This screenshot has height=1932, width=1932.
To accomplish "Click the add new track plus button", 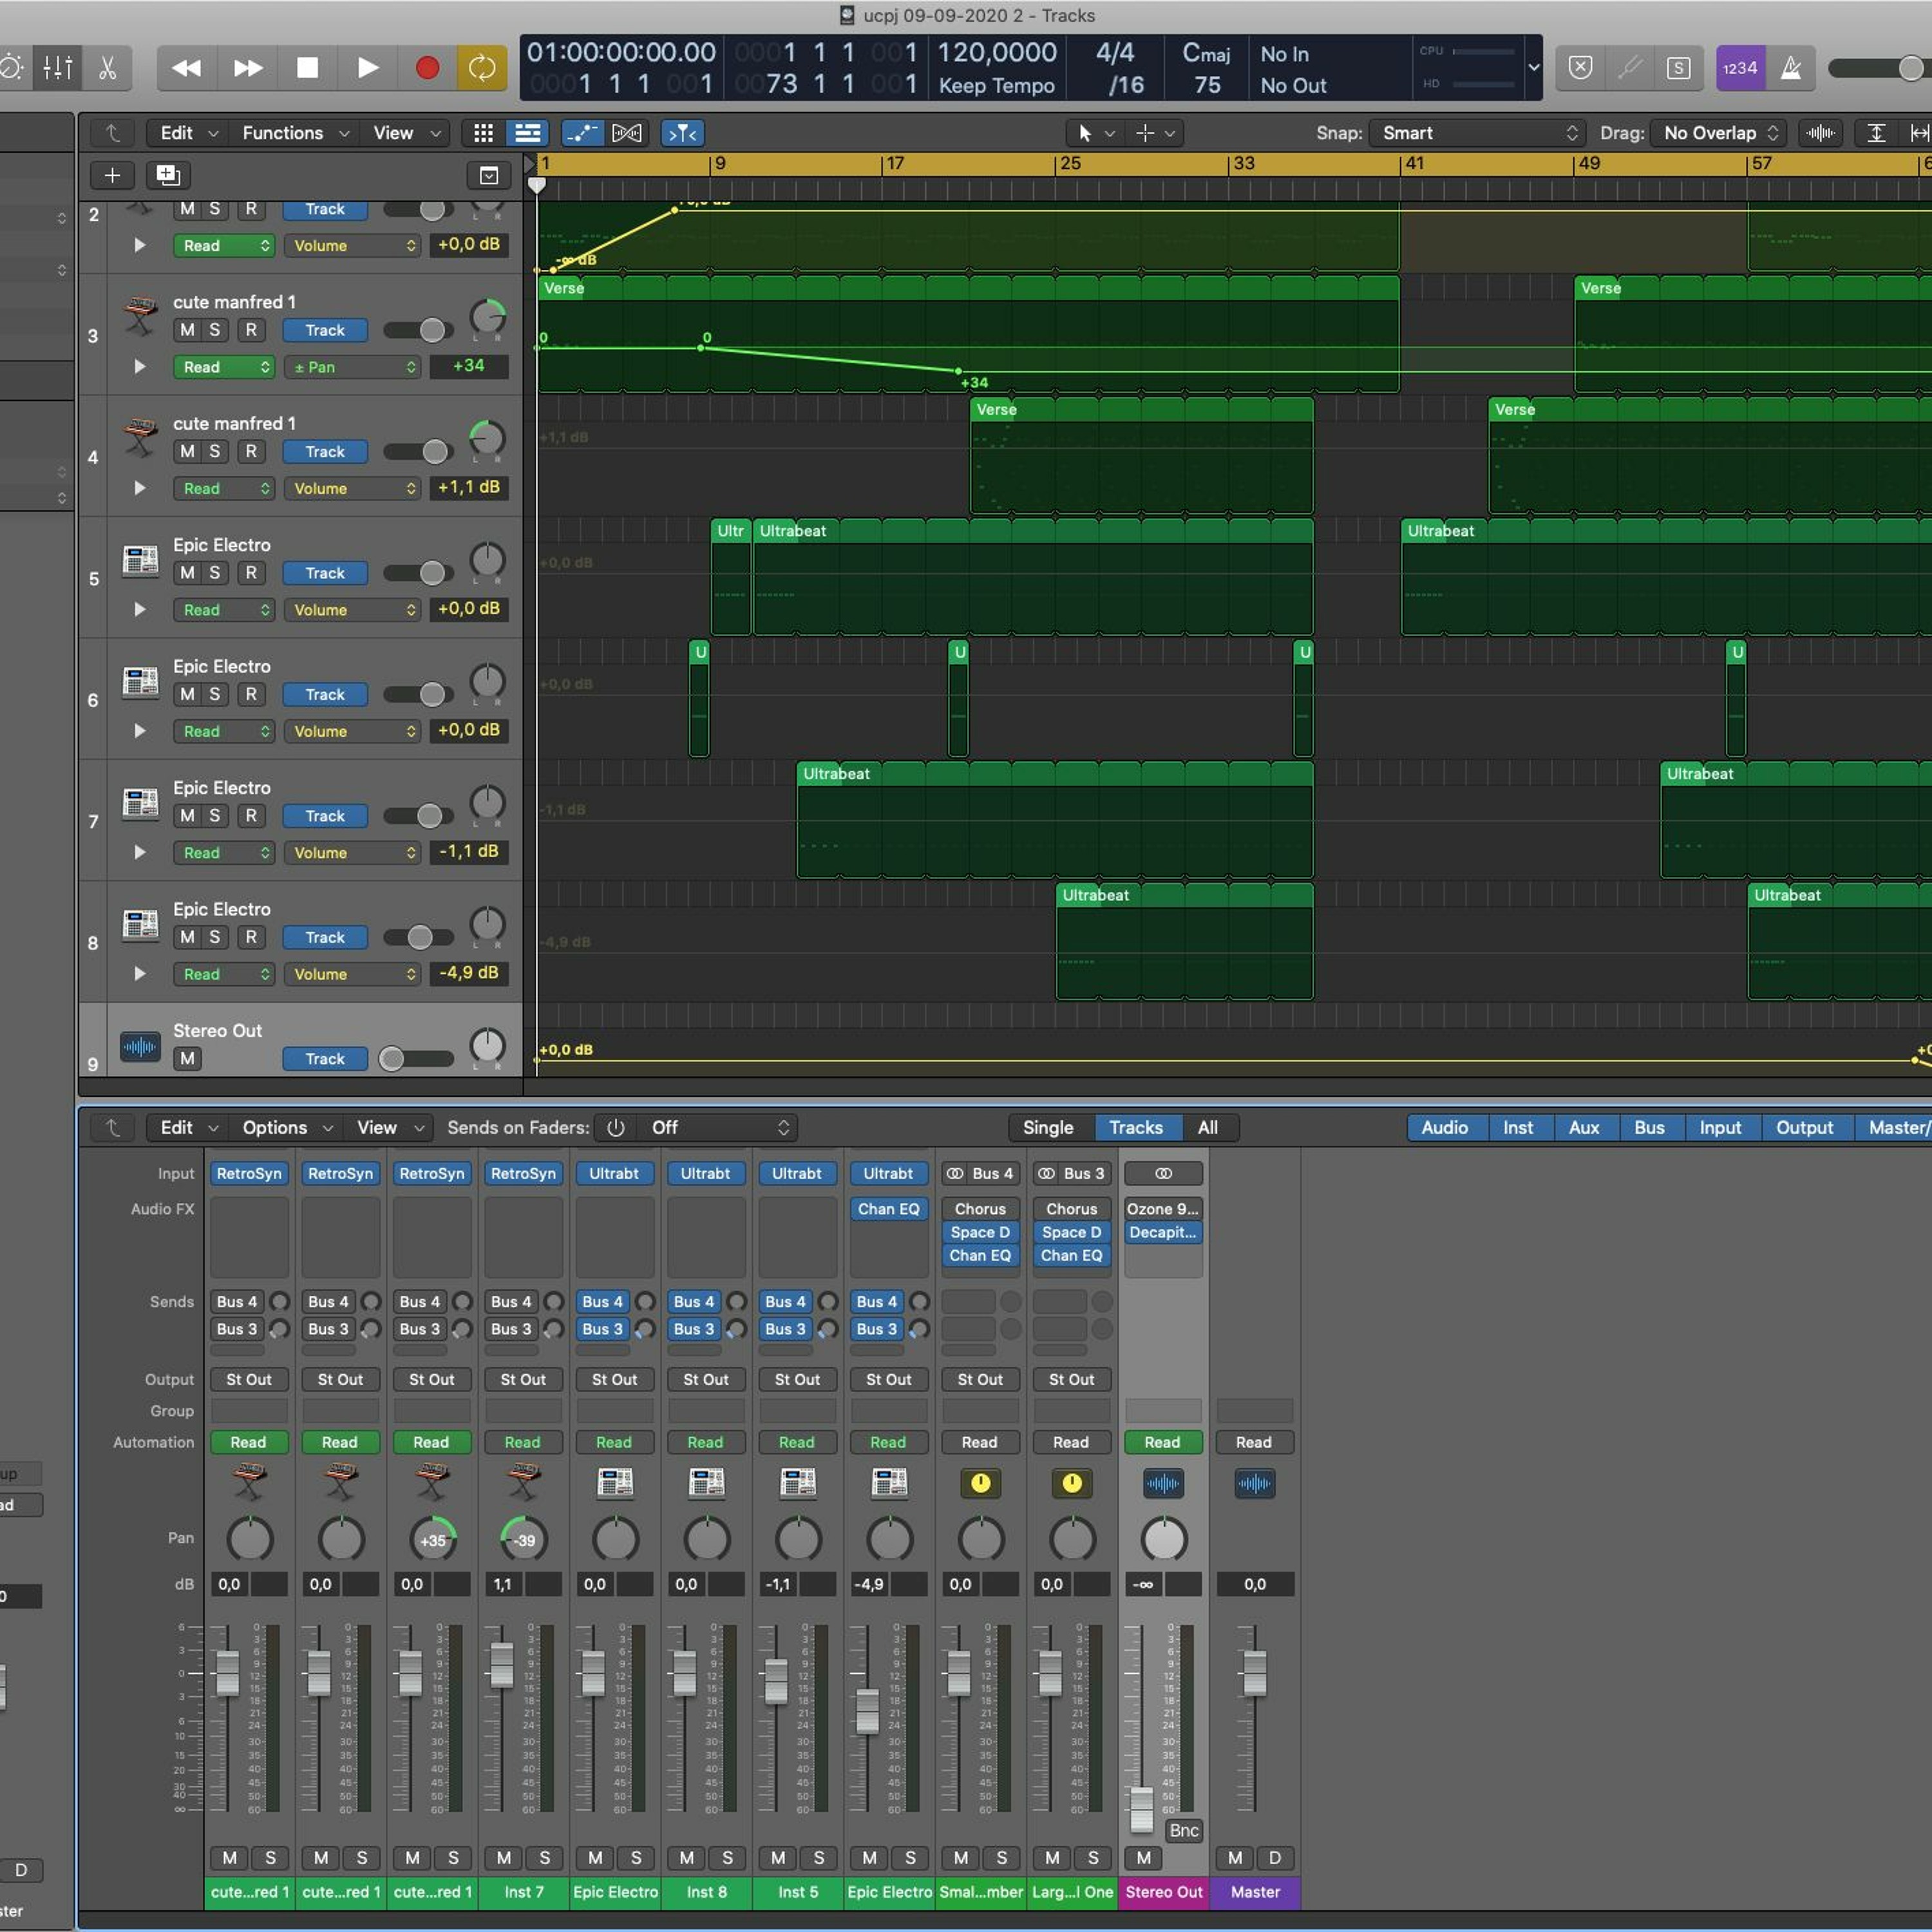I will tap(112, 176).
